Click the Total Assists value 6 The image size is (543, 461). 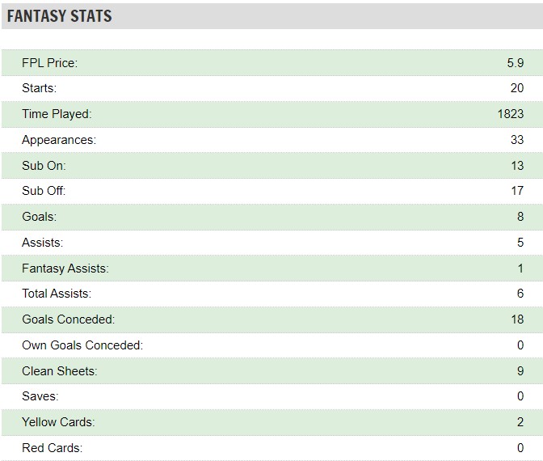pyautogui.click(x=520, y=294)
